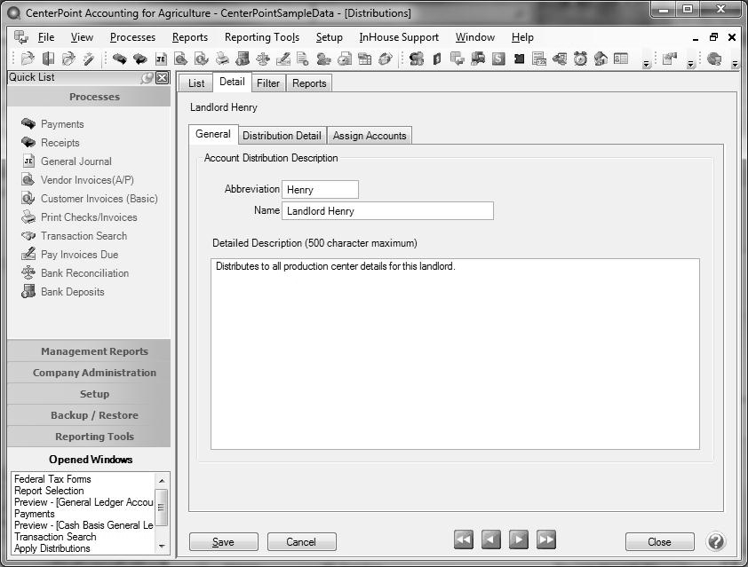Open toolbar overflow arrow before the globe icon
The image size is (748, 567).
pyautogui.click(x=690, y=64)
